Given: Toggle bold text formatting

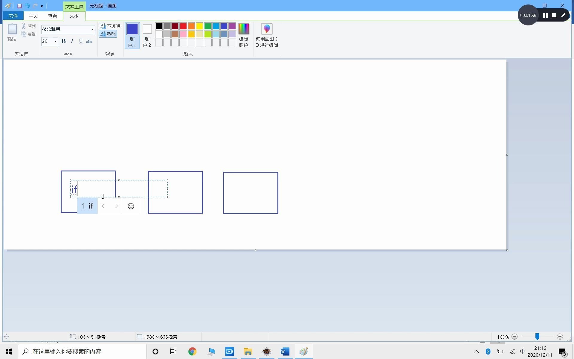Looking at the screenshot, I should coord(63,41).
